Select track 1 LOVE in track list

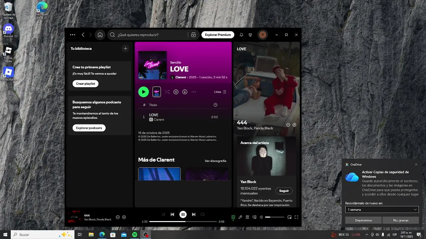click(183, 117)
